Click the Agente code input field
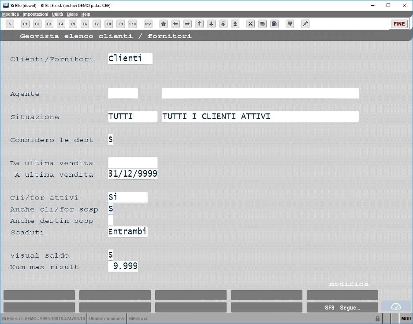Image resolution: width=413 pixels, height=324 pixels. (123, 93)
